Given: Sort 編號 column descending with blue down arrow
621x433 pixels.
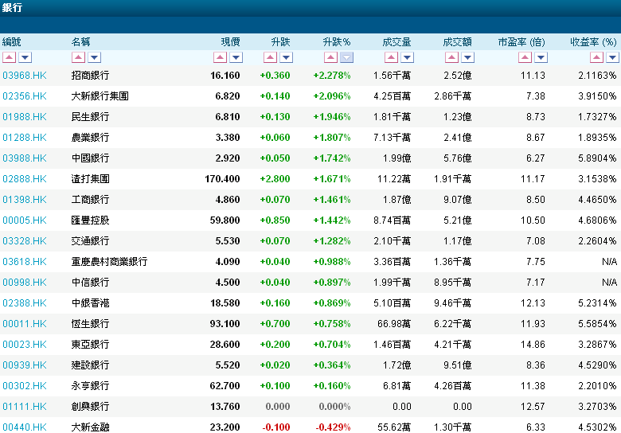Looking at the screenshot, I should pyautogui.click(x=25, y=58).
